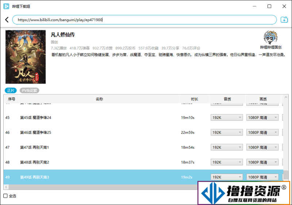
Task: Sort by the 序号 column header
Action: [x=11, y=99]
